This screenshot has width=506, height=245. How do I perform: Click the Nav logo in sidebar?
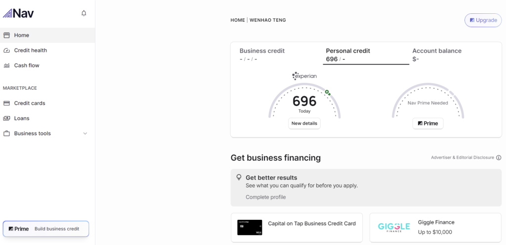(19, 13)
